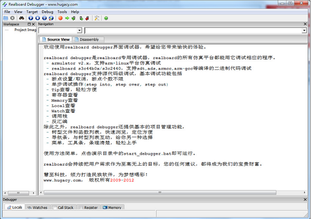Close the Workspace panel
The width and height of the screenshot is (311, 219).
point(33,24)
